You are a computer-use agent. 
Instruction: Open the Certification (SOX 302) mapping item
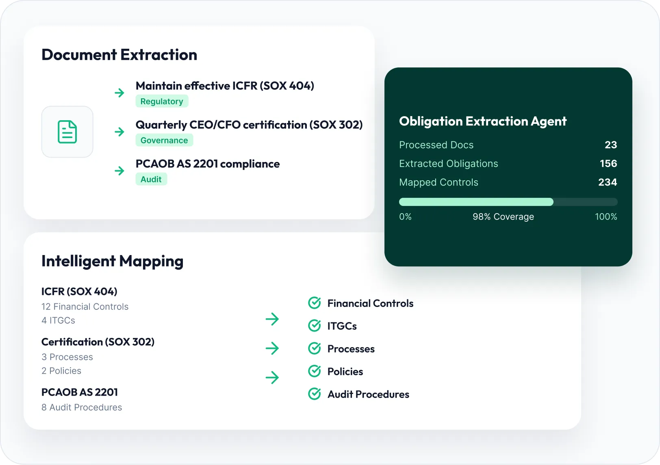click(98, 356)
